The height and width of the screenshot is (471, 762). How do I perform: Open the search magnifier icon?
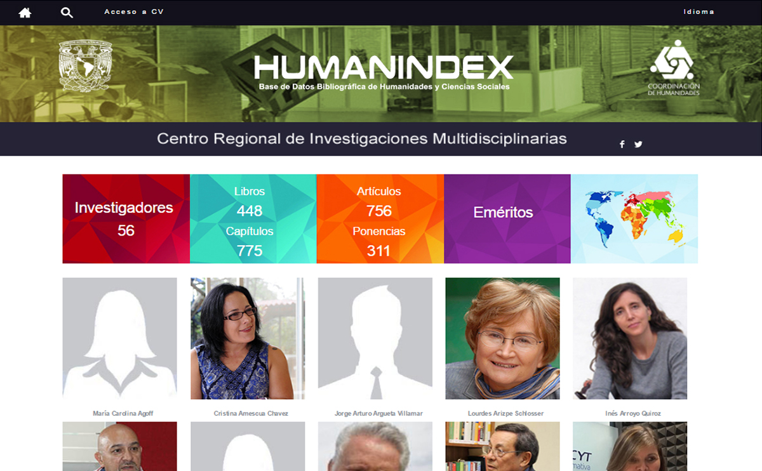[67, 13]
